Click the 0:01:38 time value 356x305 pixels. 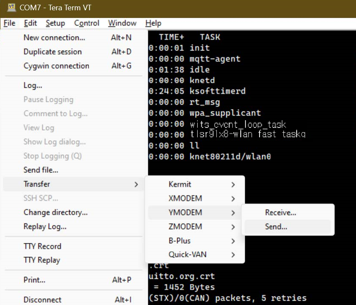tap(166, 70)
